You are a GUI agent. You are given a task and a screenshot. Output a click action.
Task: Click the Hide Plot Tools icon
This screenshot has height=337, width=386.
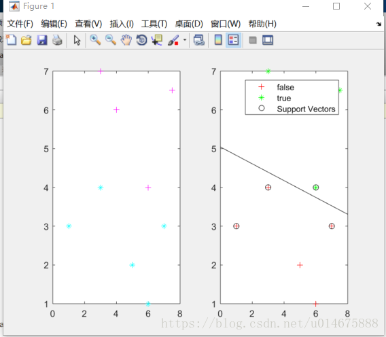click(x=253, y=40)
